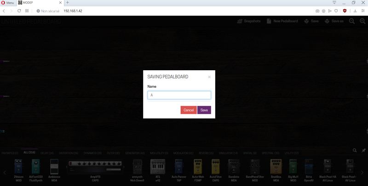
Task: Switch to the Modulator plugins tab
Action: click(x=183, y=153)
